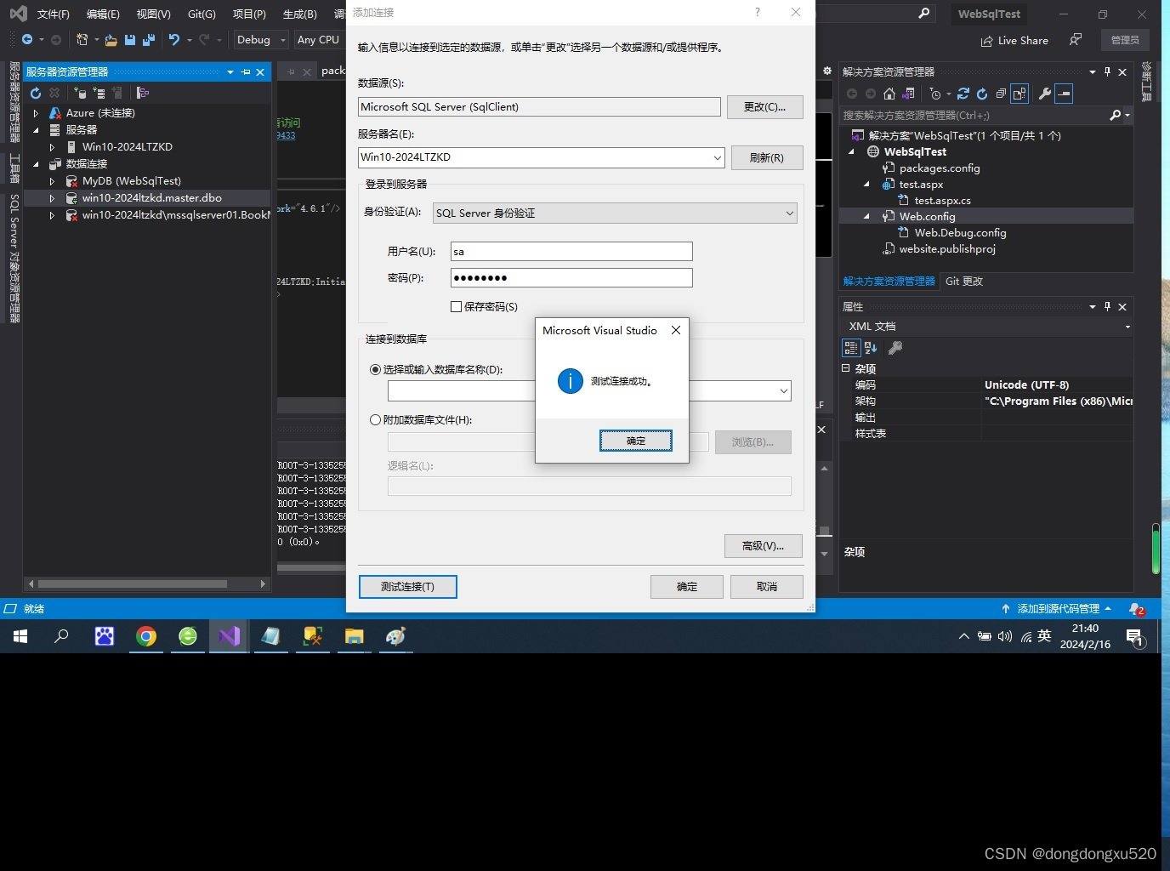Image resolution: width=1170 pixels, height=871 pixels.
Task: Click the Open File folder icon
Action: 111,40
